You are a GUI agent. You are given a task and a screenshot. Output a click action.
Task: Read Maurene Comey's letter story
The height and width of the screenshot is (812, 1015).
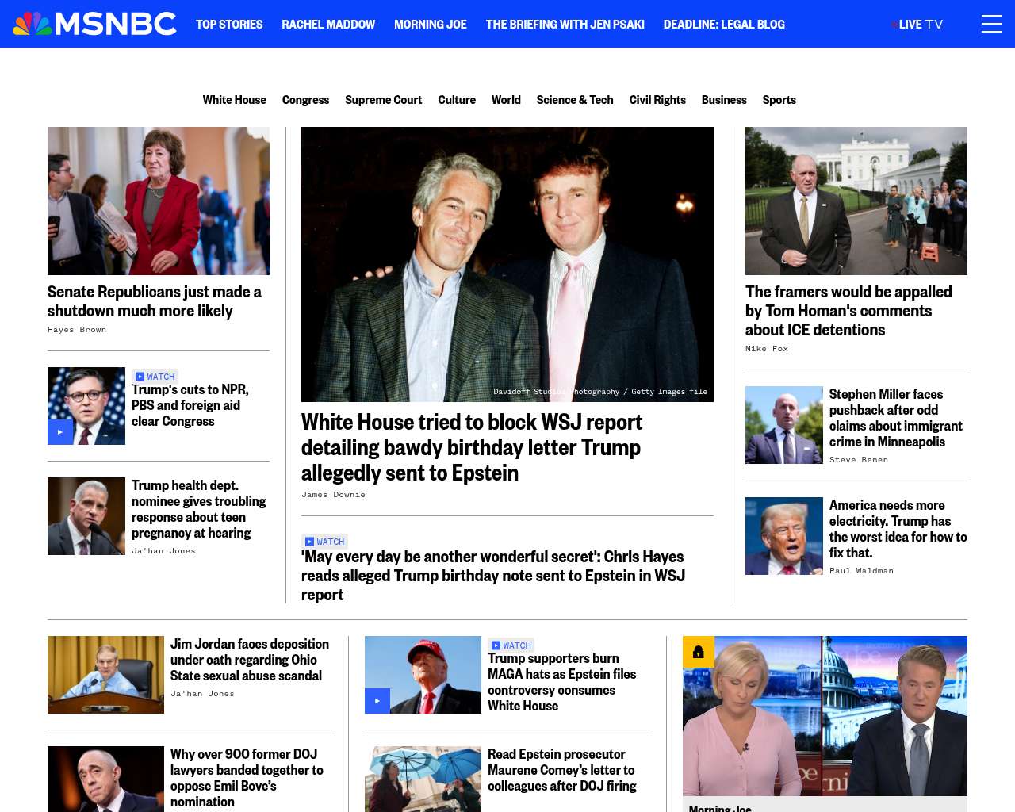click(562, 770)
